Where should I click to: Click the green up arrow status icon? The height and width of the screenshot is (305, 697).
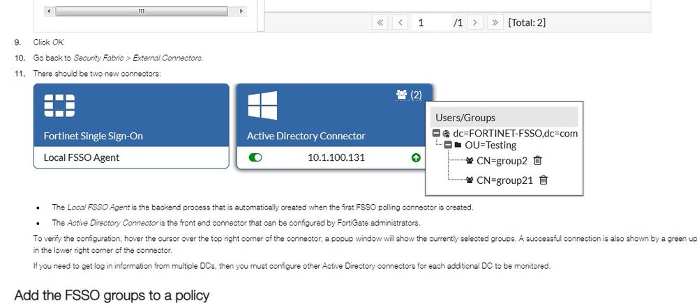pos(416,157)
